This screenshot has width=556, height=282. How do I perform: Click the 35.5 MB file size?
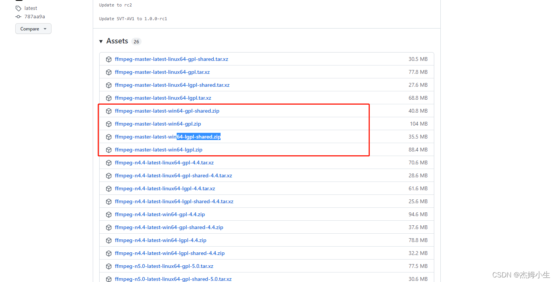click(x=418, y=137)
